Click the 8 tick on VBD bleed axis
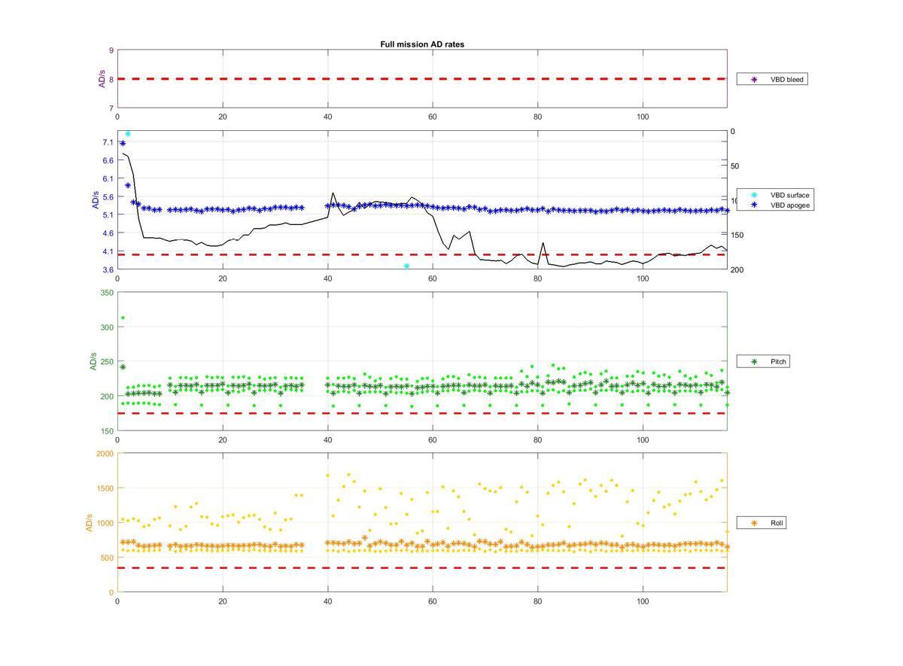The image size is (903, 666). [111, 79]
